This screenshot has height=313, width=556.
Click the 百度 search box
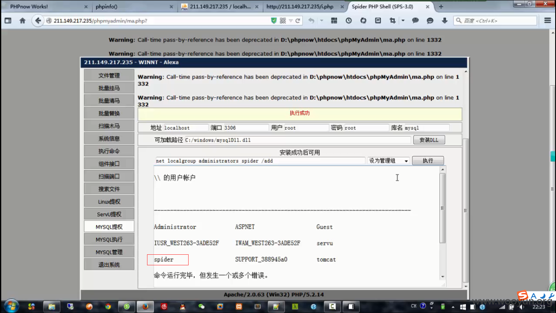[x=495, y=20]
